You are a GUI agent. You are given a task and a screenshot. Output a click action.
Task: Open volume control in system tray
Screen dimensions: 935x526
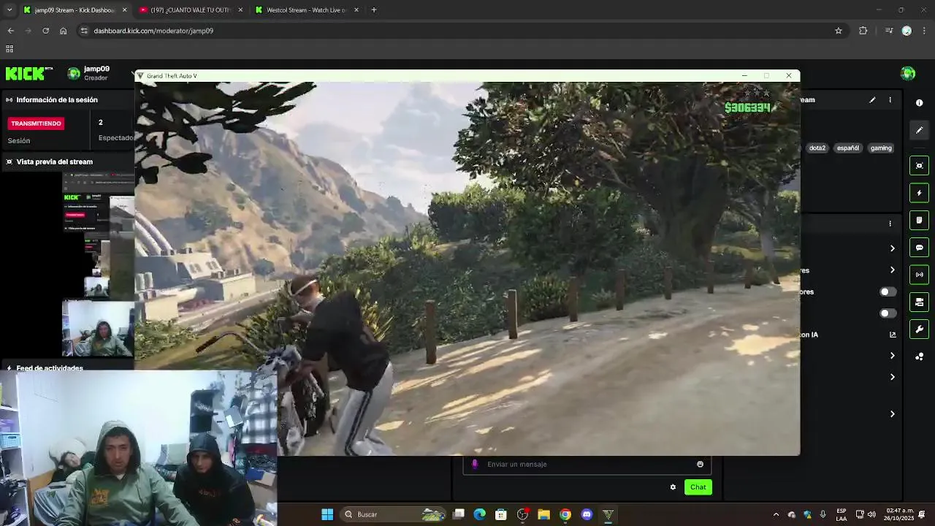coord(871,514)
